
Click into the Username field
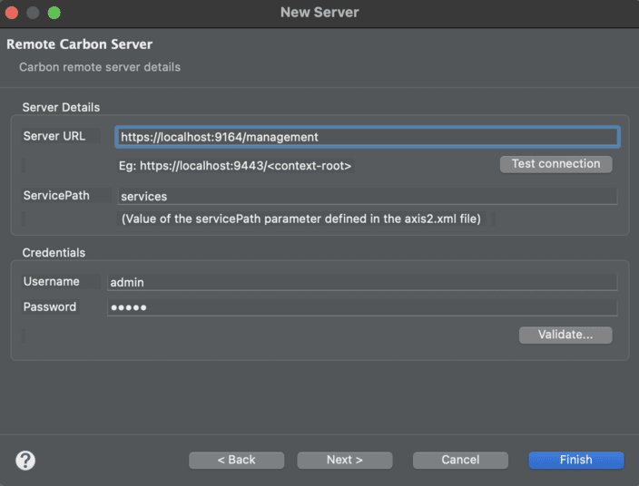coord(362,282)
